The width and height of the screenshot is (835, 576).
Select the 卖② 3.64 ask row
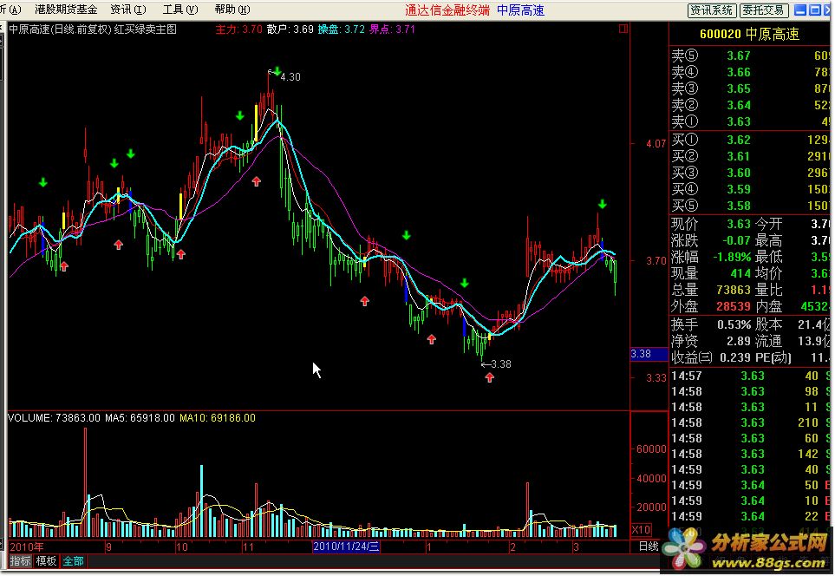(750, 105)
